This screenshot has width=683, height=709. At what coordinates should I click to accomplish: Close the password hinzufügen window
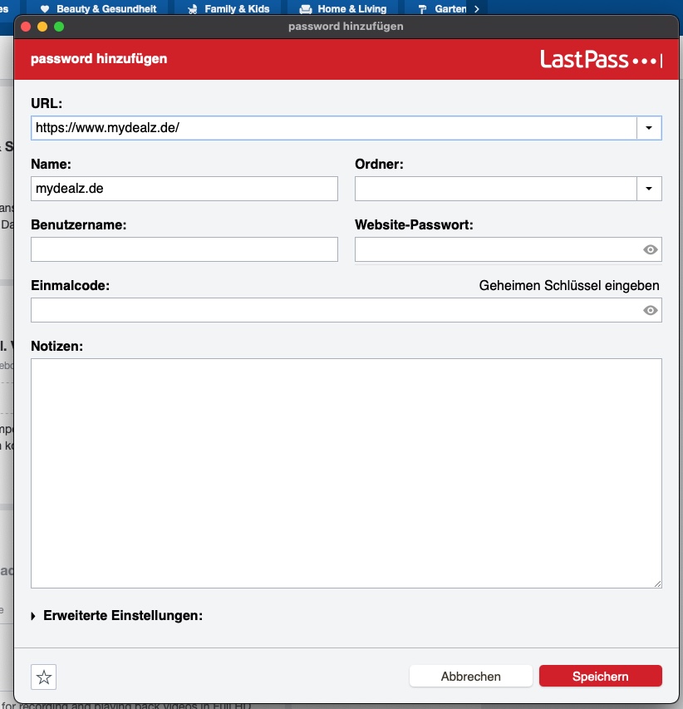26,27
